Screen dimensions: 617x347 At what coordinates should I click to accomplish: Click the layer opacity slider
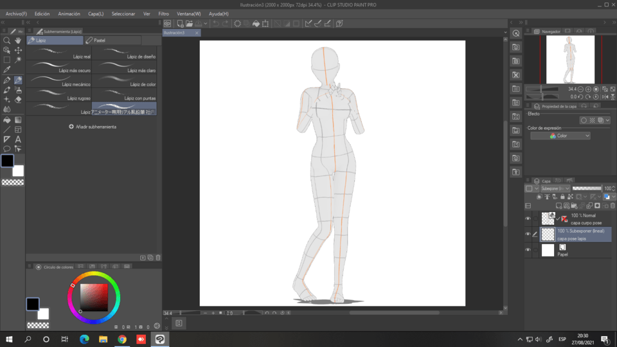(587, 188)
